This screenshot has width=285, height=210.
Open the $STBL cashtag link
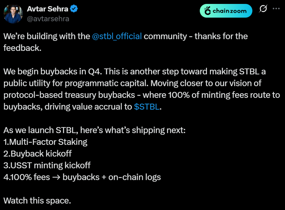147,107
